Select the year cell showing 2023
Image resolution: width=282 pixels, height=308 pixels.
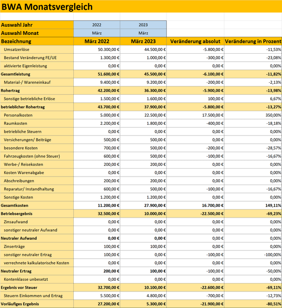[x=143, y=25]
